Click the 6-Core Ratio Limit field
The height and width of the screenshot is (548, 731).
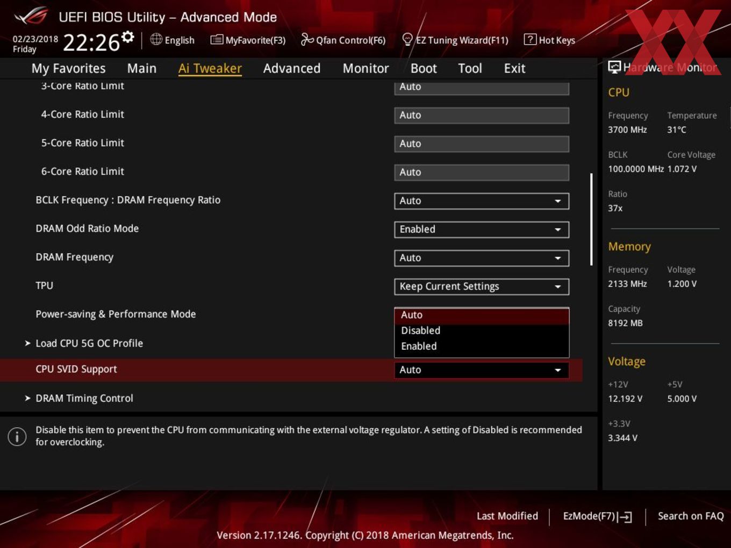482,172
